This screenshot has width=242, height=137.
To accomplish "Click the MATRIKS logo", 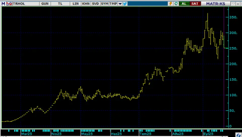I will click(216, 4).
